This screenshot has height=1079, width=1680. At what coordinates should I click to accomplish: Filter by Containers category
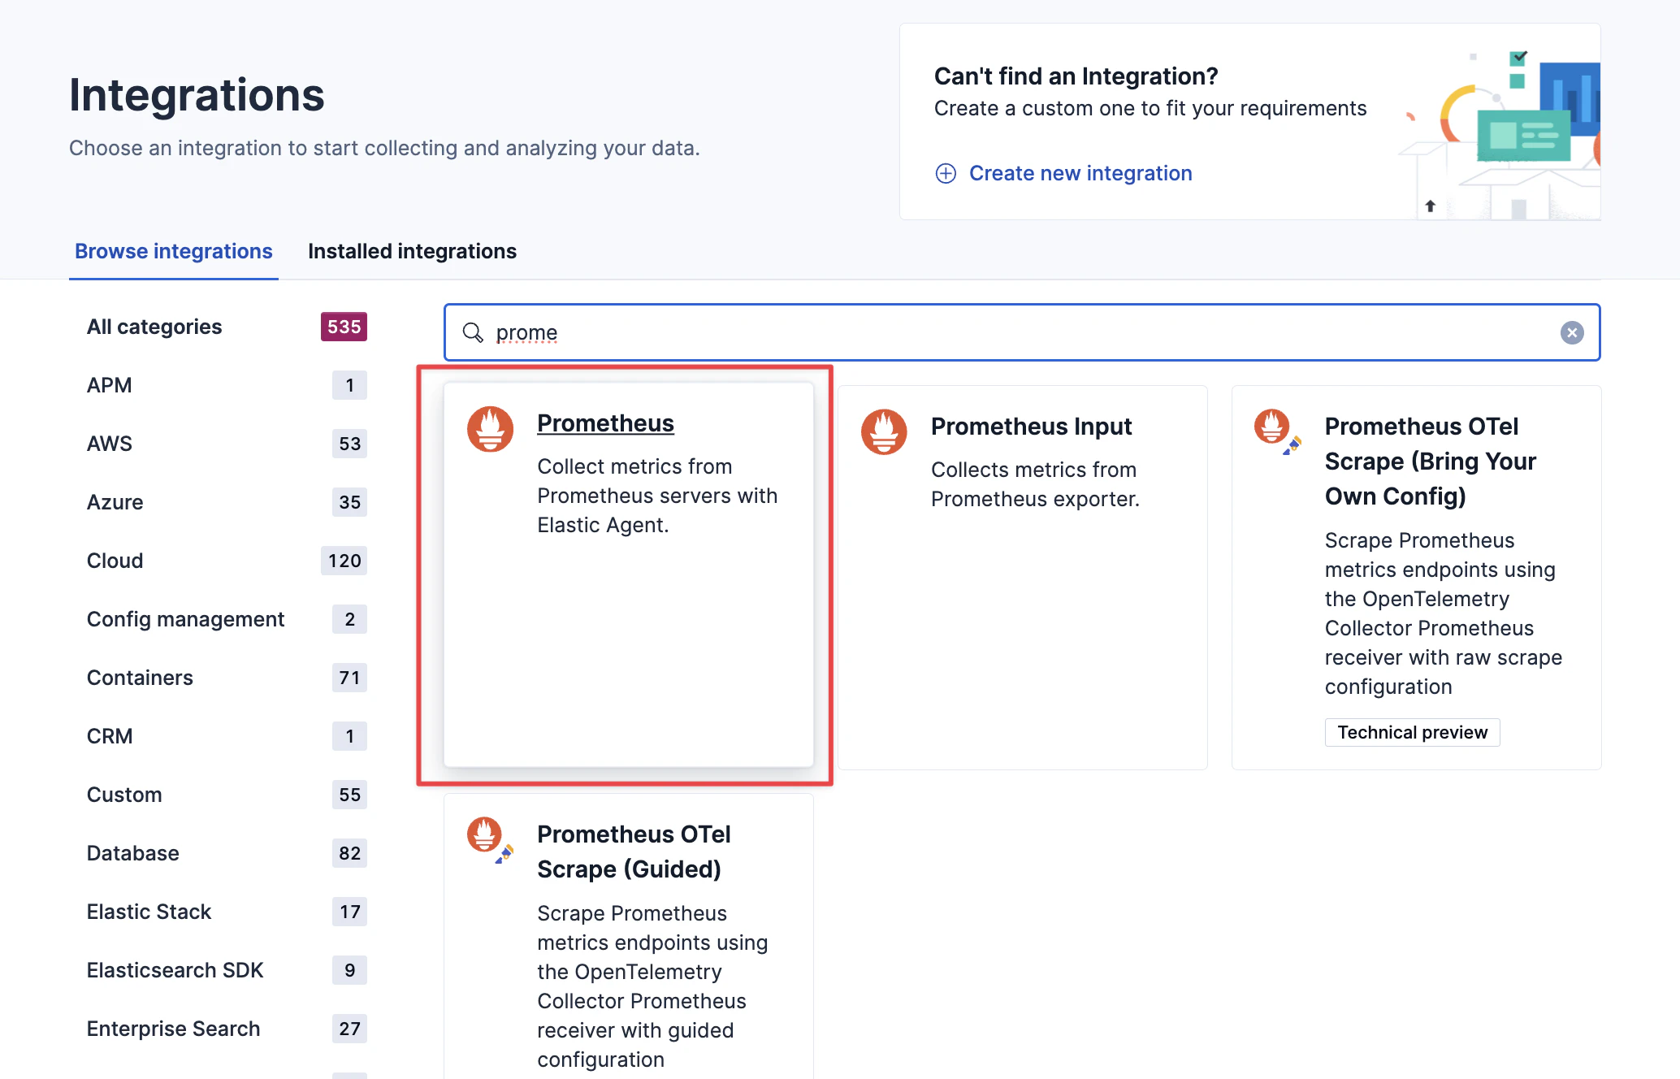coord(140,678)
